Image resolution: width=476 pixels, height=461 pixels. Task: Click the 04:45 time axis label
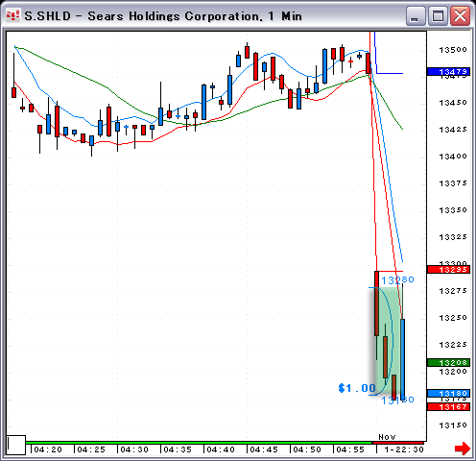[x=264, y=449]
